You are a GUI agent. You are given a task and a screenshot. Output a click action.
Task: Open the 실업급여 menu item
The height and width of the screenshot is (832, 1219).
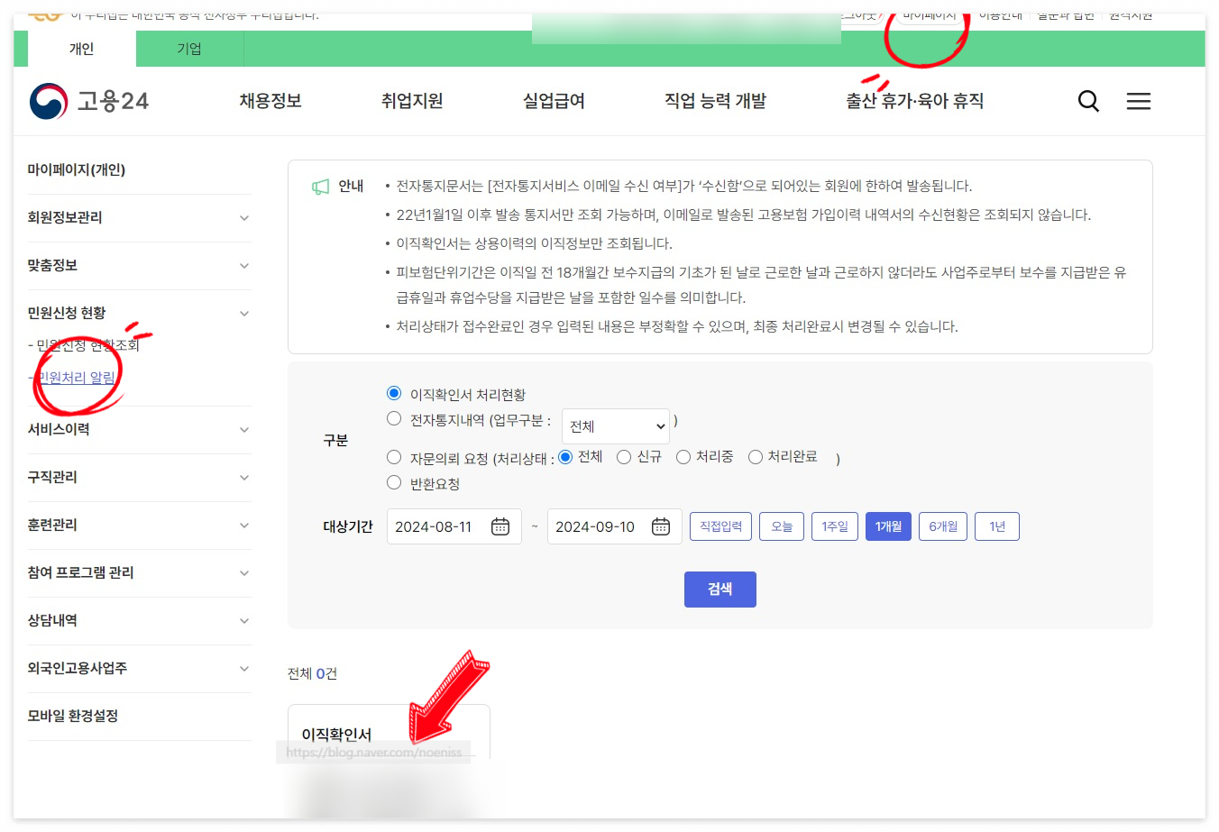tap(554, 101)
